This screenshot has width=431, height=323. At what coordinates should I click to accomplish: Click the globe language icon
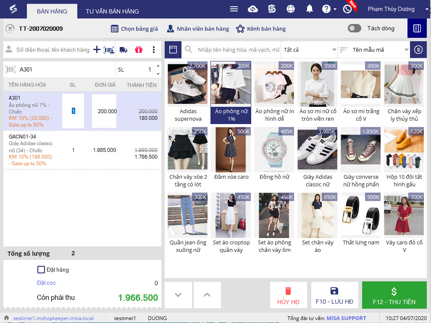(x=291, y=9)
